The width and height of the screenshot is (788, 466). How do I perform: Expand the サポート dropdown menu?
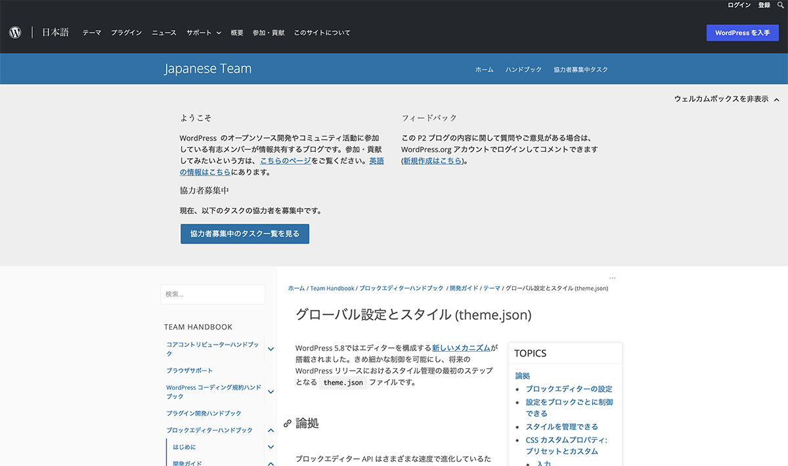pyautogui.click(x=204, y=33)
